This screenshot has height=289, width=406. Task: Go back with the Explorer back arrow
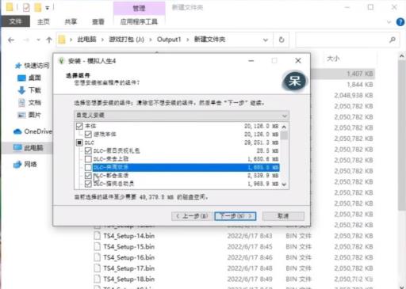11,40
